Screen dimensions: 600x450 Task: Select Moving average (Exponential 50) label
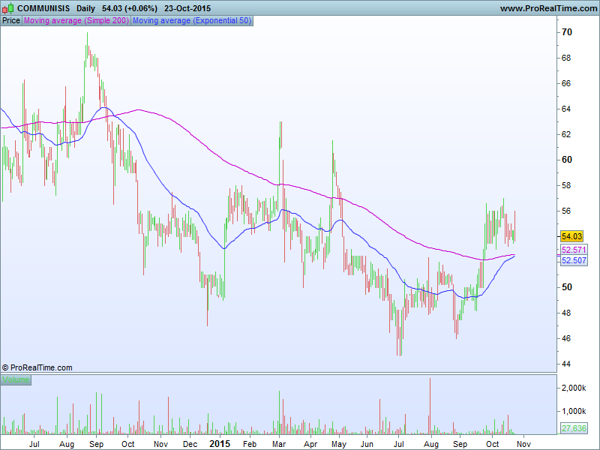coord(191,21)
